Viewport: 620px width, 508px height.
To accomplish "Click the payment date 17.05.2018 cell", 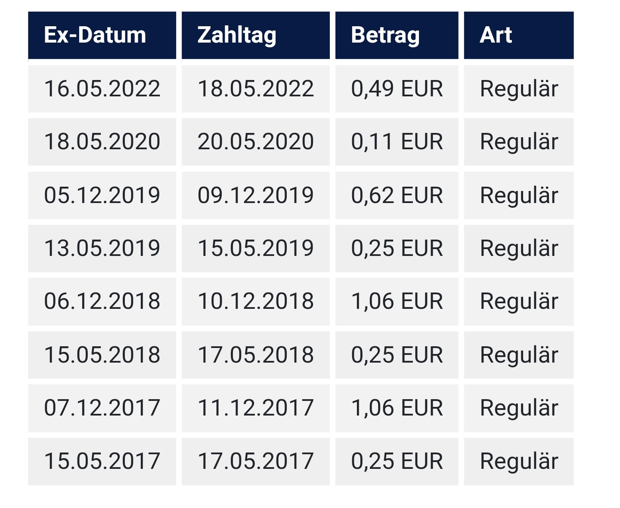I will tap(255, 355).
